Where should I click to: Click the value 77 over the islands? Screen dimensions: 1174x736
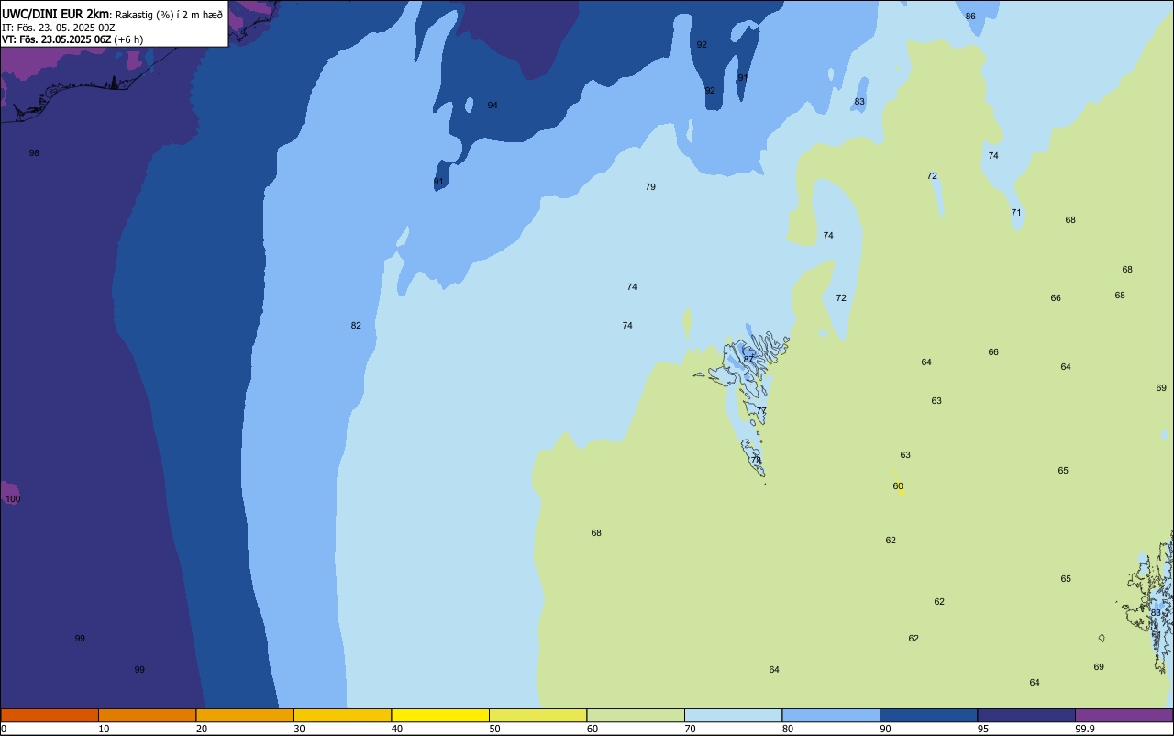pyautogui.click(x=761, y=411)
